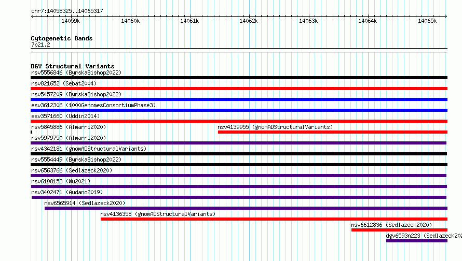This screenshot has height=261, width=462.
Task: Open nsv5845886 (Almarri2020) variant label
Action: [69, 127]
